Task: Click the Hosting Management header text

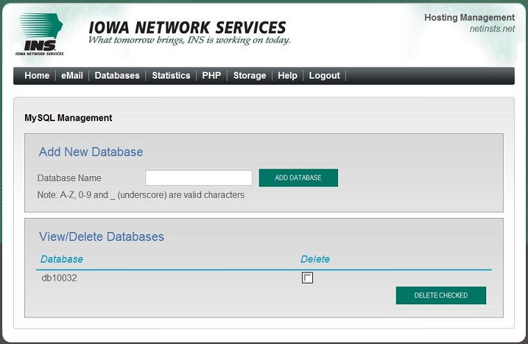Action: (x=470, y=17)
